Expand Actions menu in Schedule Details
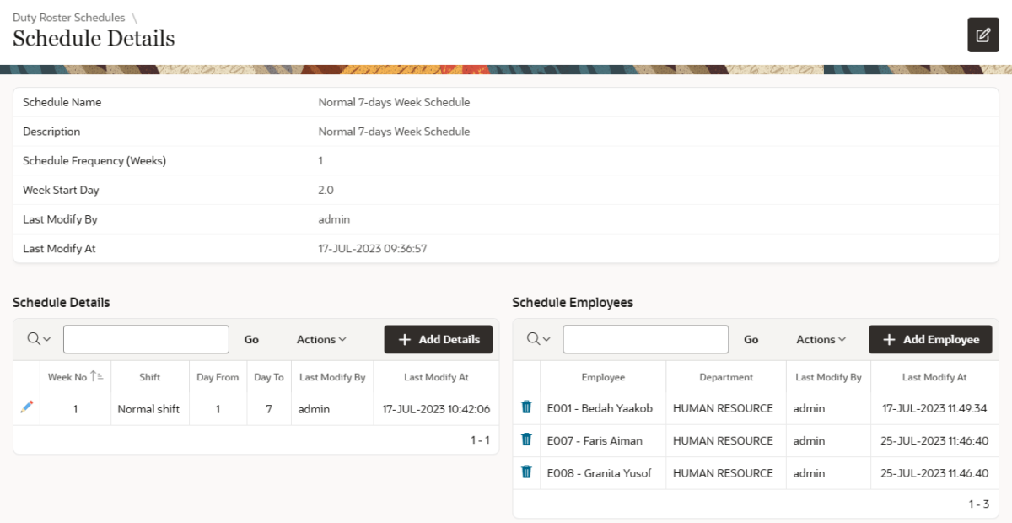1012x523 pixels. [321, 339]
